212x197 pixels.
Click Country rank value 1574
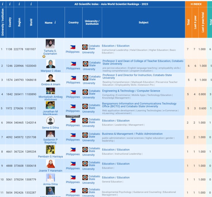click(9, 80)
